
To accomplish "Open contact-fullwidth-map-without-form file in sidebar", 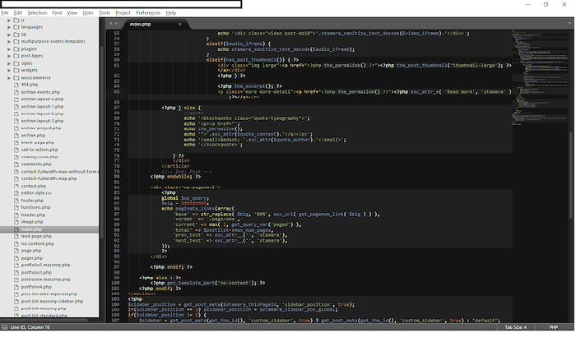I will [x=60, y=171].
